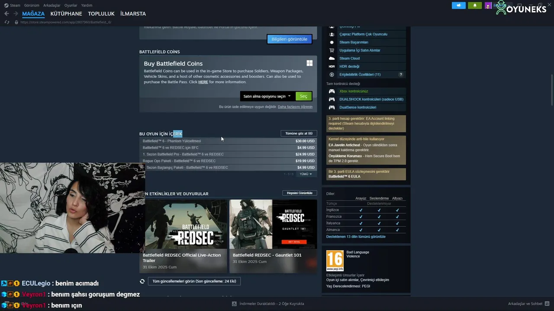Click Desteklenen 13 dilin tümünü görüntüle
This screenshot has width=554, height=311.
[x=356, y=237]
